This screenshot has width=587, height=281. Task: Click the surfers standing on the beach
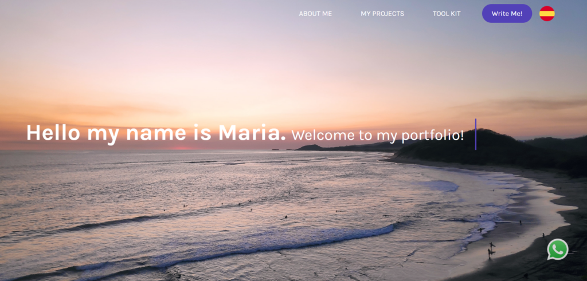pyautogui.click(x=491, y=250)
